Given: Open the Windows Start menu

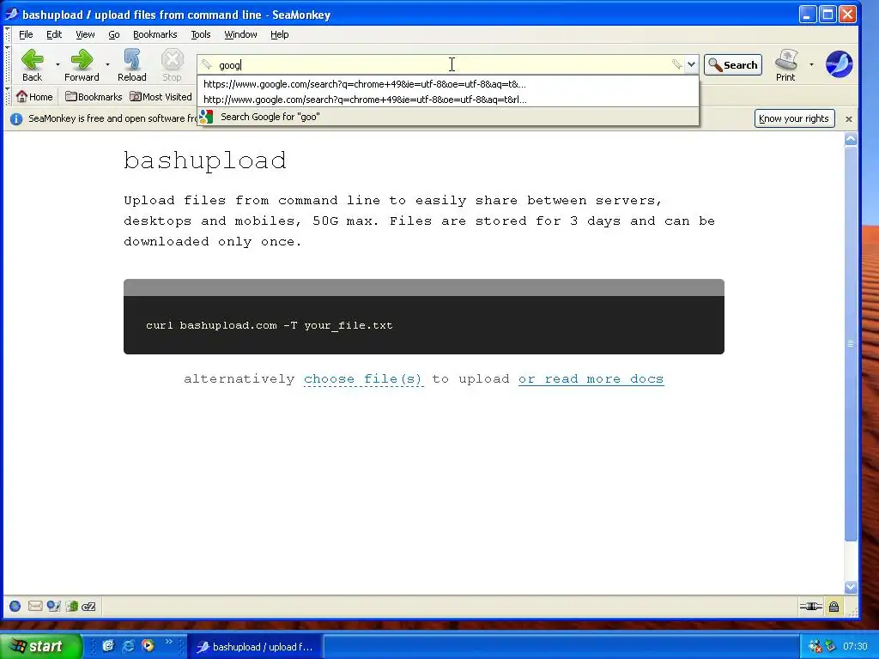Looking at the screenshot, I should [x=40, y=646].
